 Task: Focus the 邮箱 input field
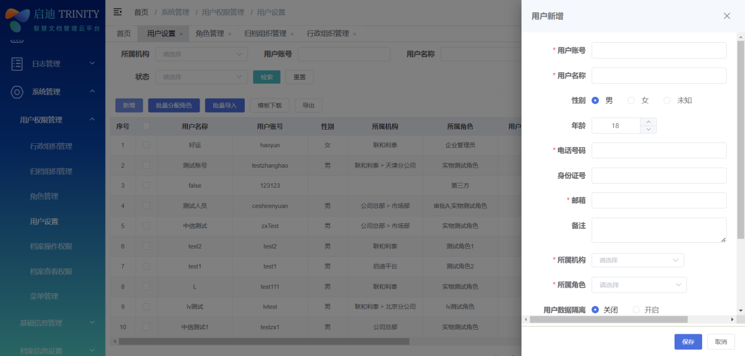(x=659, y=201)
